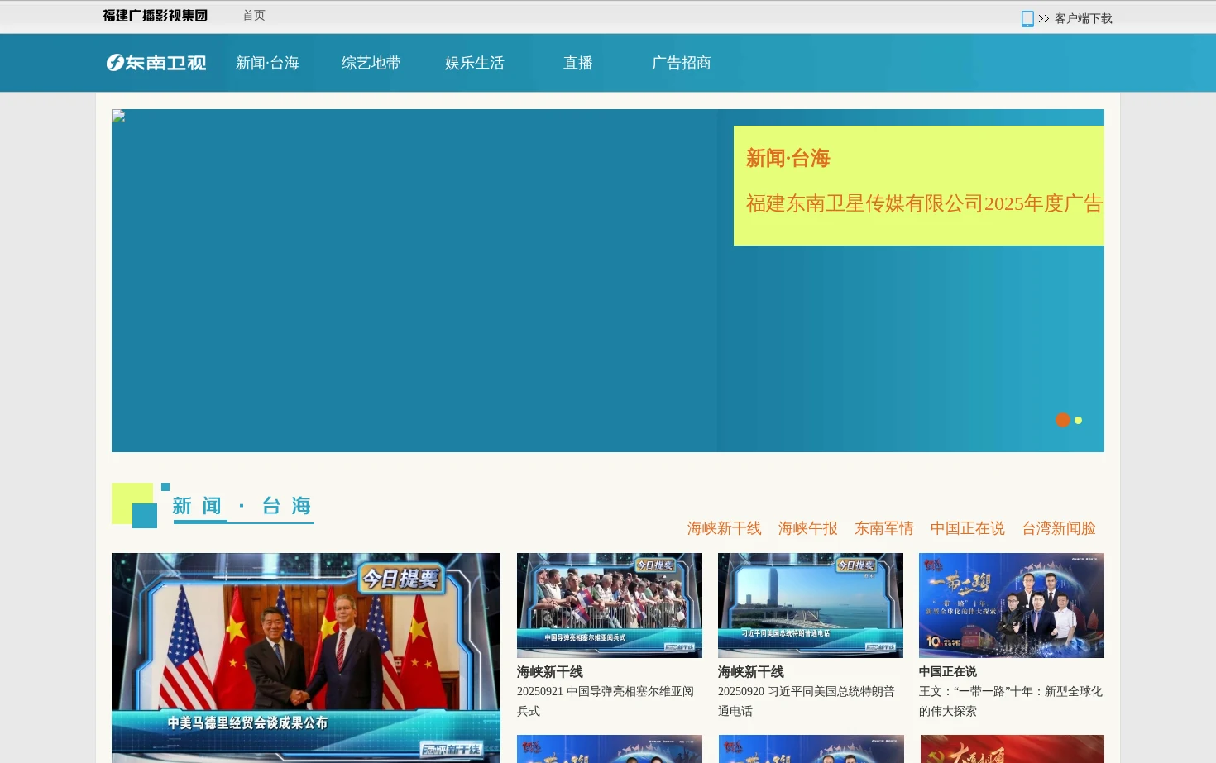Open the large 中美马德里经贸会谈成果公布 video thumbnail
This screenshot has height=763, width=1216.
coord(306,658)
